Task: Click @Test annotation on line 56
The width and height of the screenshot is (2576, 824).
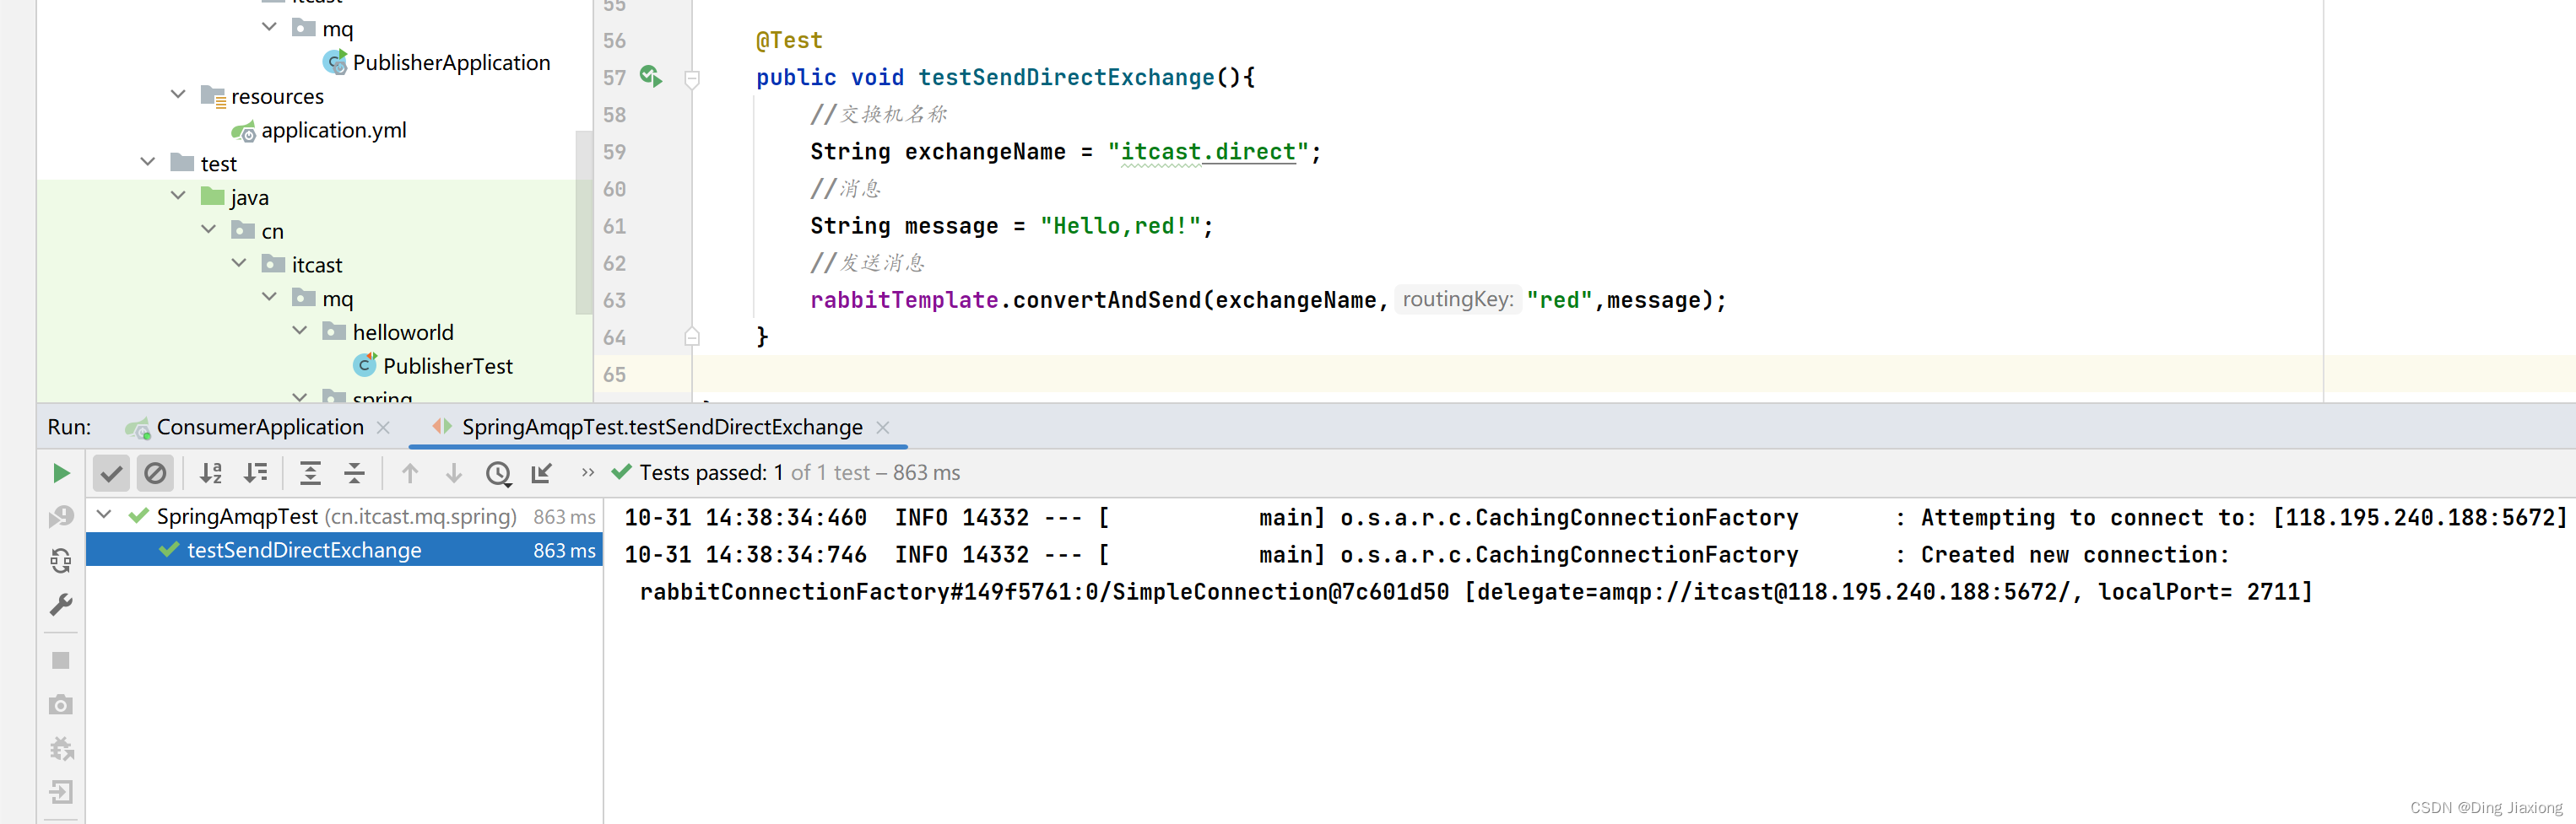Action: click(788, 40)
